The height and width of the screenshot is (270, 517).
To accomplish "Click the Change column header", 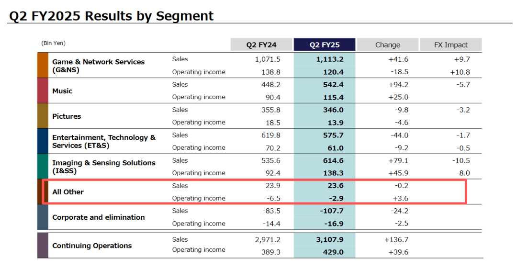I will pos(387,45).
